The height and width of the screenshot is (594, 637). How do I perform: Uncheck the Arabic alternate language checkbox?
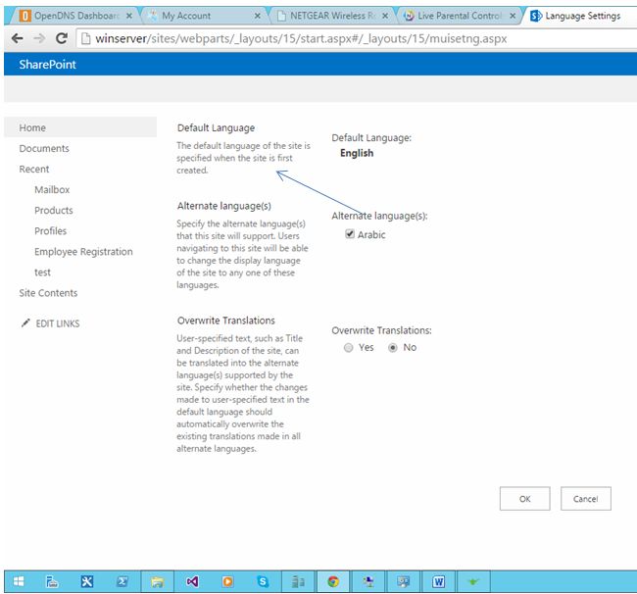[350, 234]
